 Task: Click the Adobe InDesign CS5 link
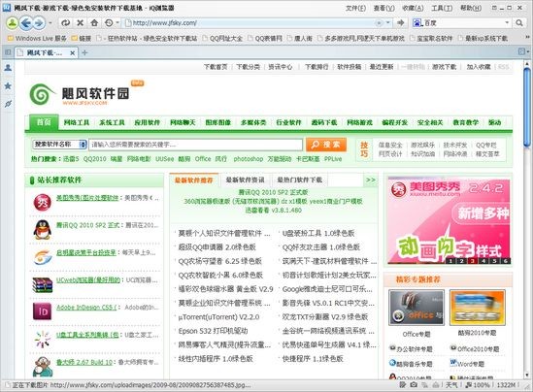coord(86,308)
